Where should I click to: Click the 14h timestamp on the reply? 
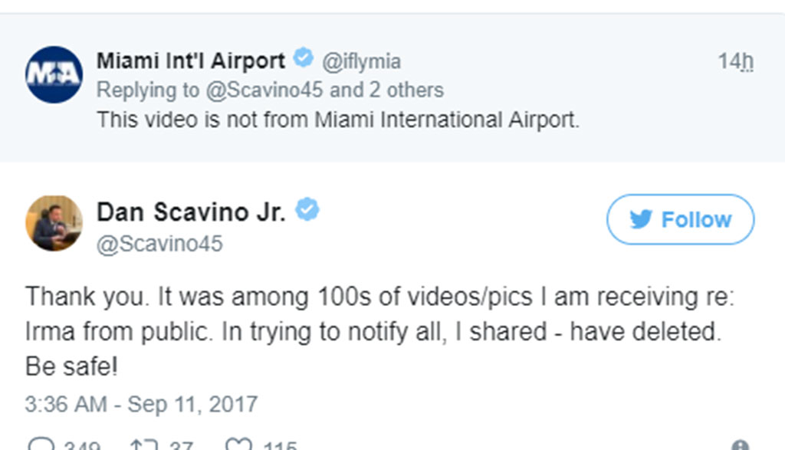coord(735,61)
